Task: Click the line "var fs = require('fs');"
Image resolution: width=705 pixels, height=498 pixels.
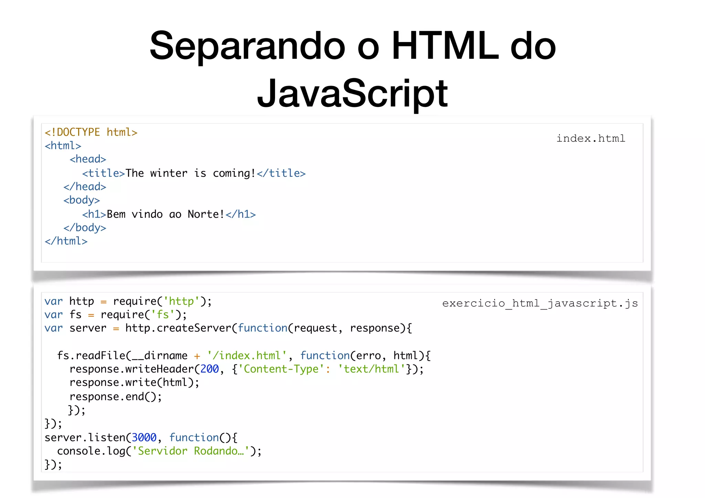Action: [116, 315]
